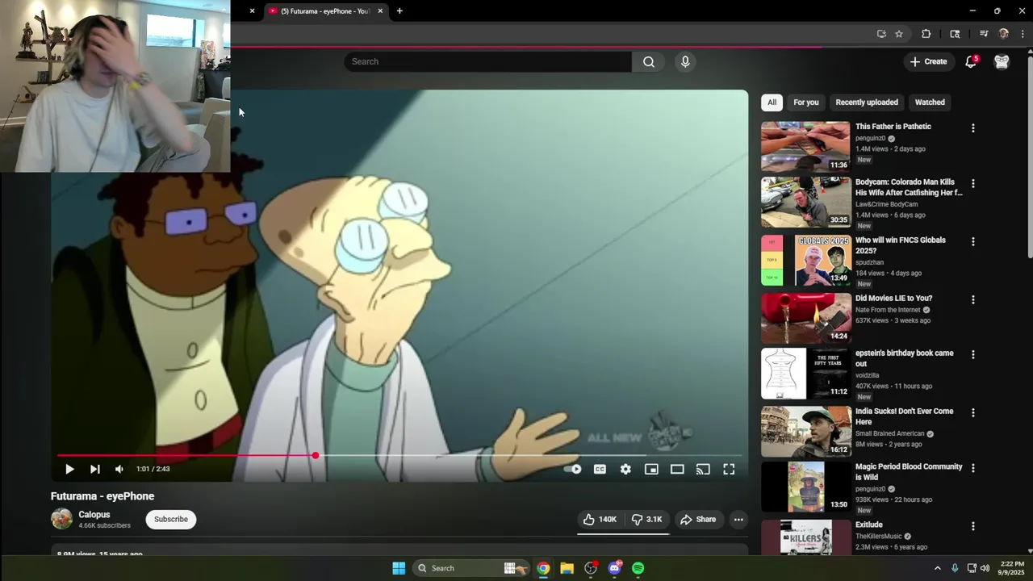1033x581 pixels.
Task: Open Spotify from the taskbar
Action: click(x=638, y=568)
